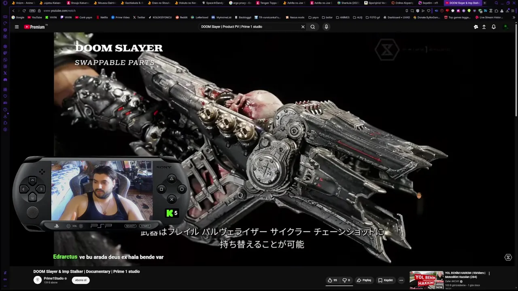This screenshot has width=518, height=291.
Task: Start voice search with microphone icon
Action: [326, 27]
